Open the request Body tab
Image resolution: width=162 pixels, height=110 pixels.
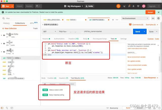(86, 39)
